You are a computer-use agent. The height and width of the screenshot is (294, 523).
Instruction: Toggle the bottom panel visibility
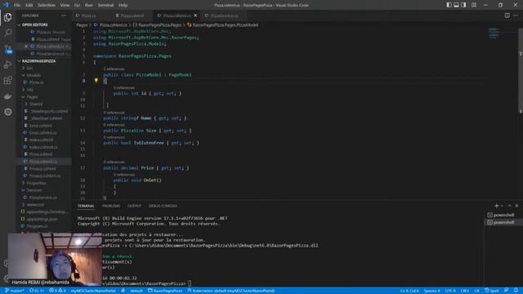456,5
